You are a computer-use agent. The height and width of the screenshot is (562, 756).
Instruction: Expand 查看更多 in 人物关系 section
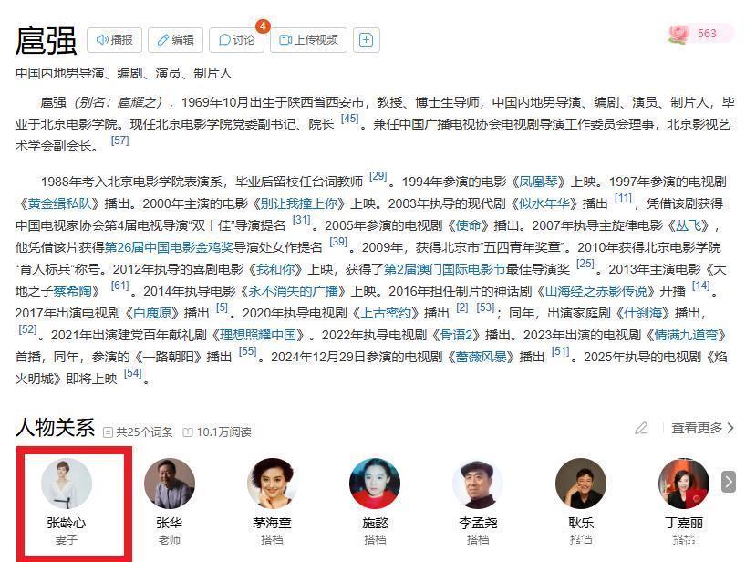tap(702, 428)
